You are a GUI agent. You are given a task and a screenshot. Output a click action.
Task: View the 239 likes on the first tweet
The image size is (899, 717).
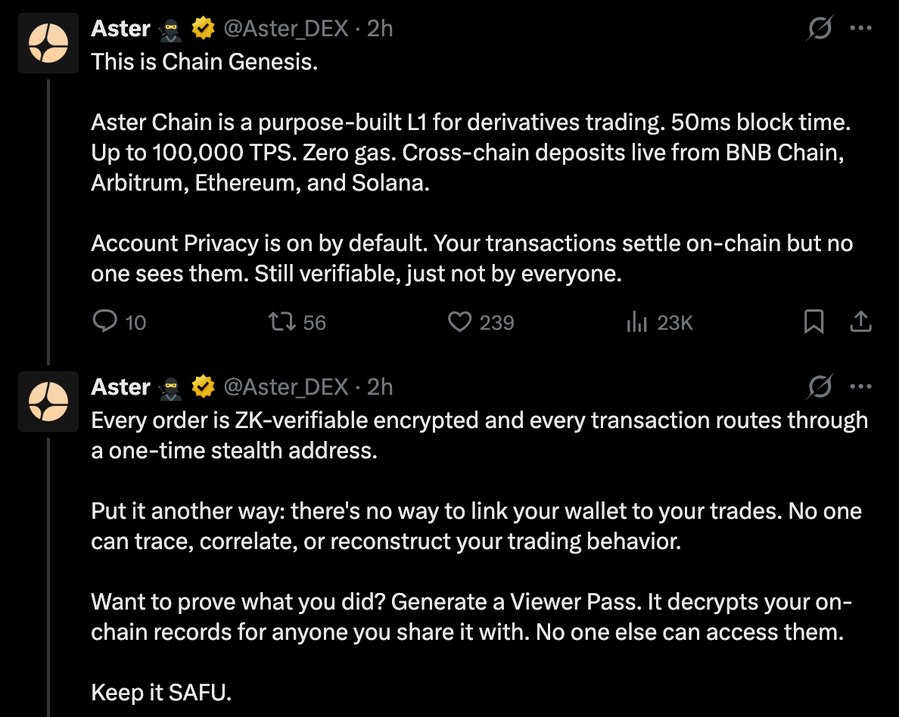(496, 321)
